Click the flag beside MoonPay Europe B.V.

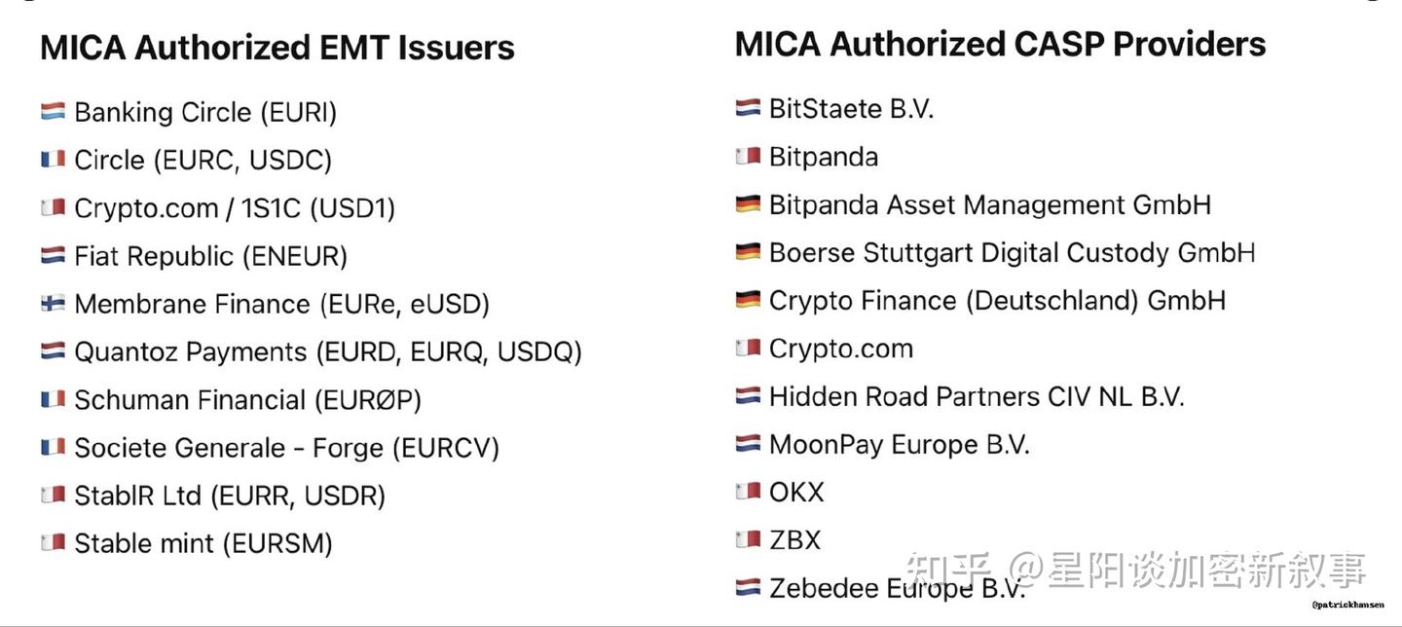pyautogui.click(x=747, y=445)
